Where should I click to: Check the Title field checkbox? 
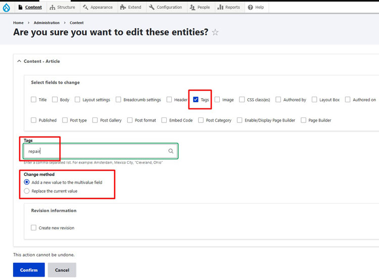pos(33,100)
